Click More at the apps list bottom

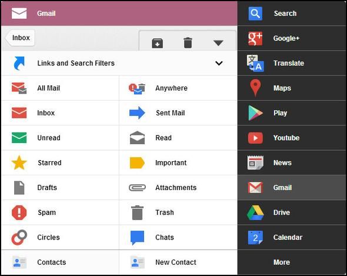coord(282,262)
